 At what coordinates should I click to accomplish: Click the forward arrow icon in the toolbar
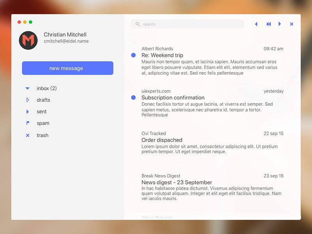click(x=280, y=24)
